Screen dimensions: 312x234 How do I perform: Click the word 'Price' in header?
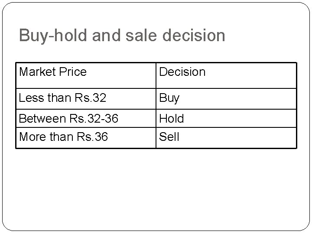73,71
